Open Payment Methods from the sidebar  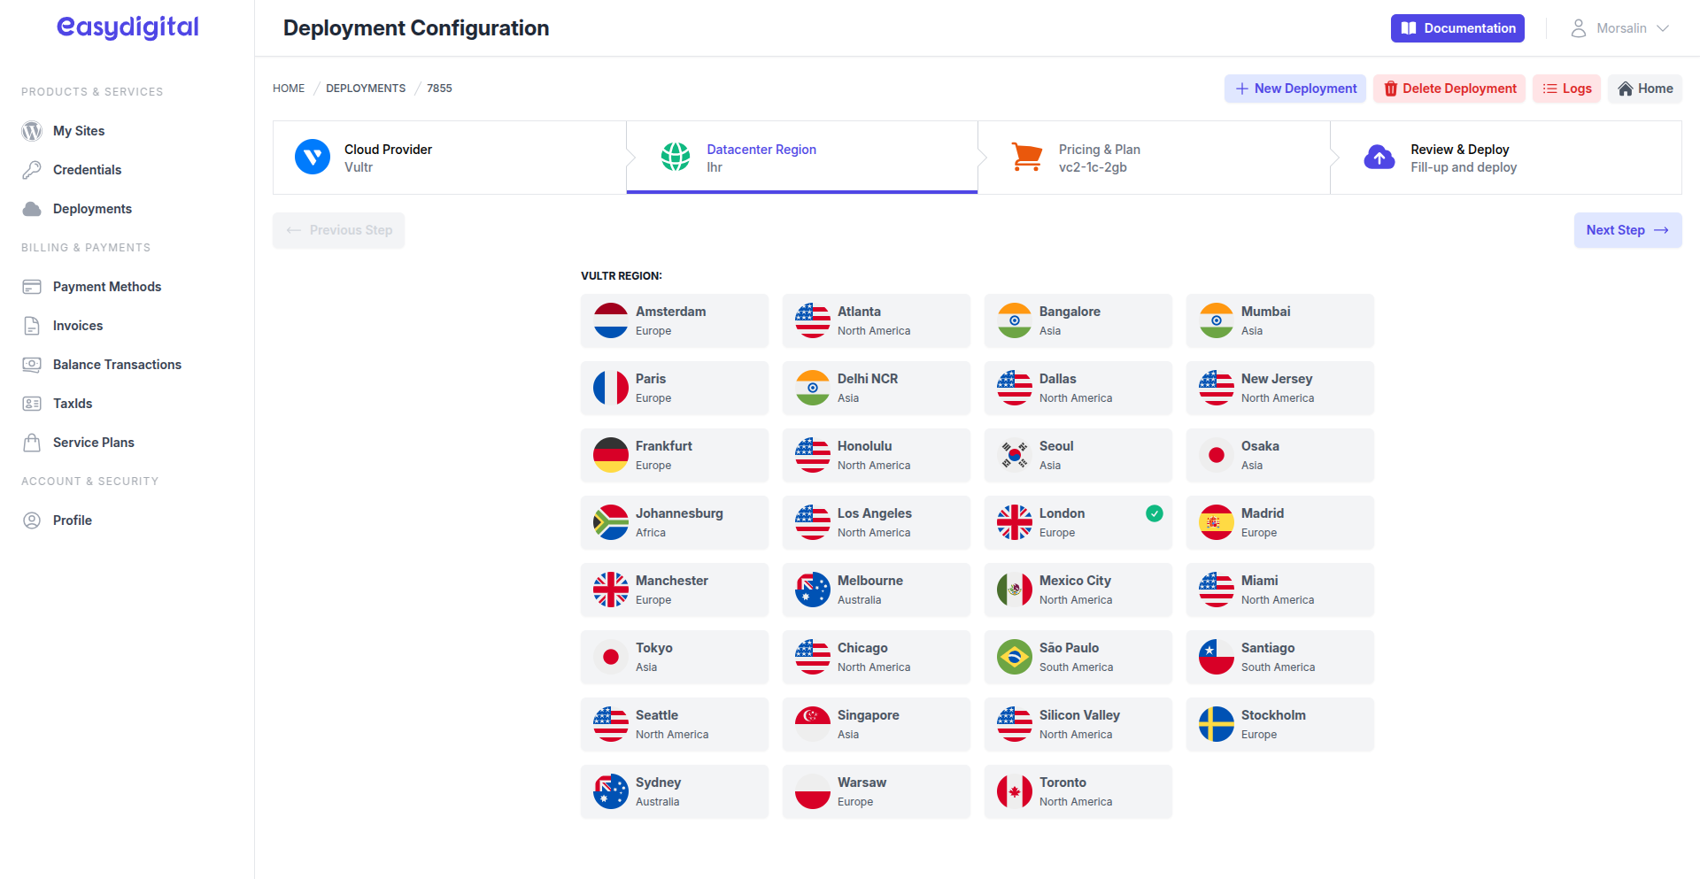[x=106, y=286]
